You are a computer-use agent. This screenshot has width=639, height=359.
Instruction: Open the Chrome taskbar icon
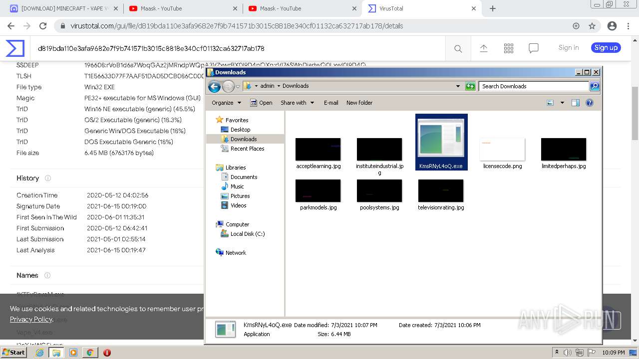90,353
